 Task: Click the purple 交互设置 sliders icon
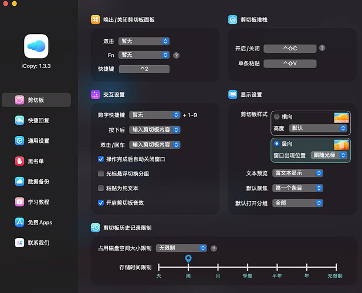(96, 94)
